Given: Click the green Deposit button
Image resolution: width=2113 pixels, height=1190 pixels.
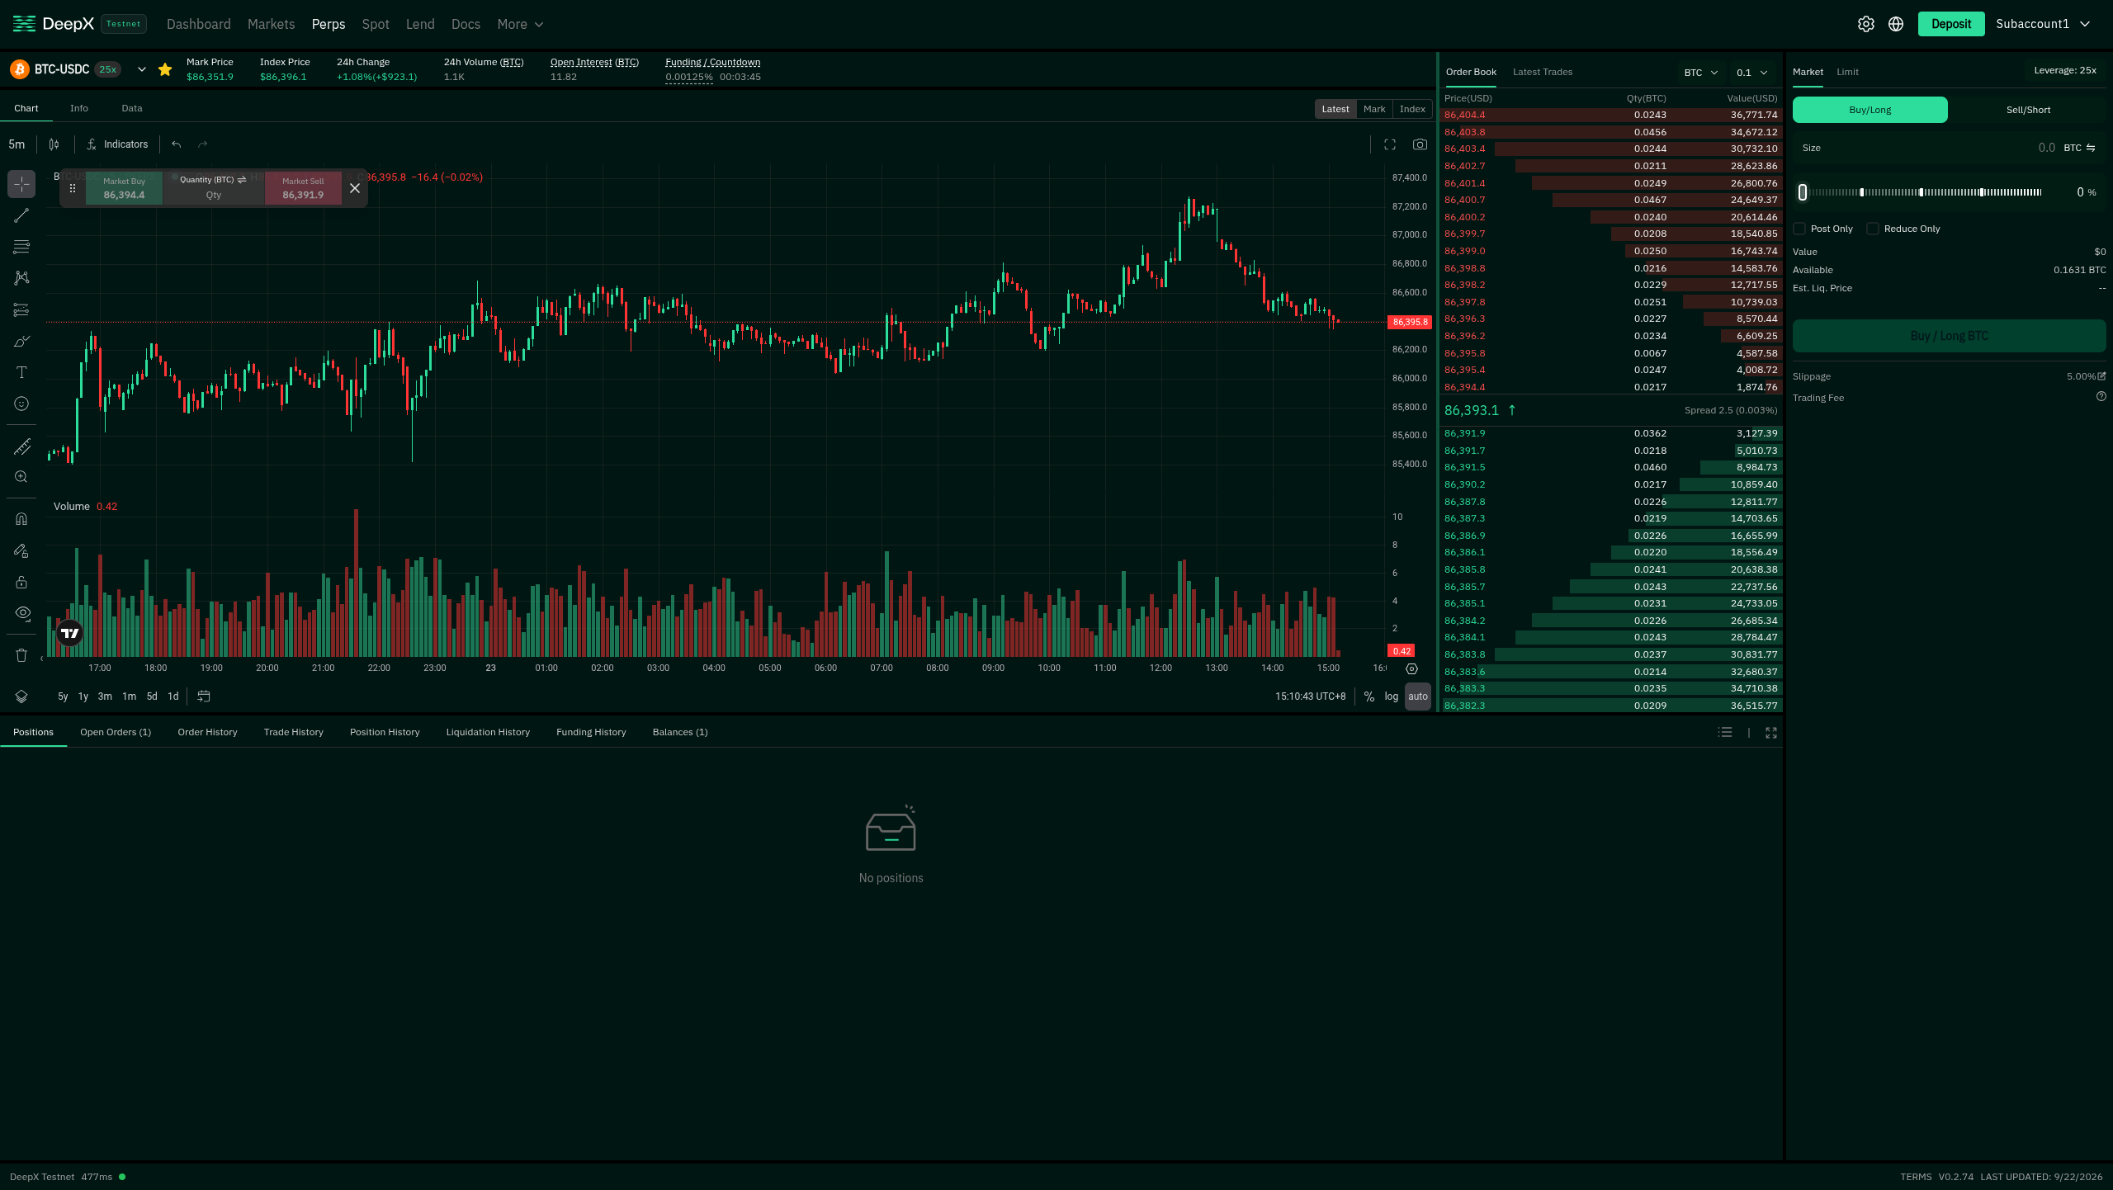Looking at the screenshot, I should pyautogui.click(x=1951, y=24).
